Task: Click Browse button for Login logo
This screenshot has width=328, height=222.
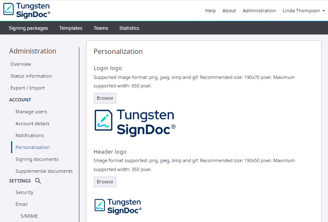Action: (105, 98)
